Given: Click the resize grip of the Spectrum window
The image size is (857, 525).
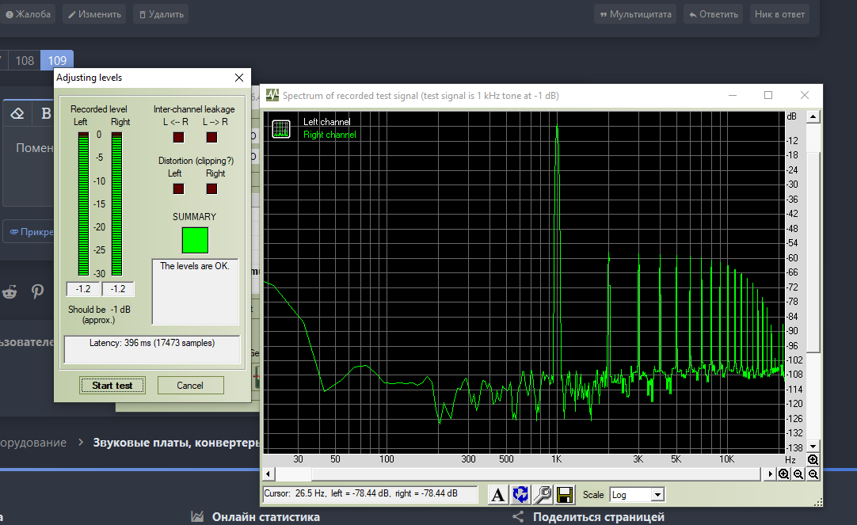Looking at the screenshot, I should [818, 503].
